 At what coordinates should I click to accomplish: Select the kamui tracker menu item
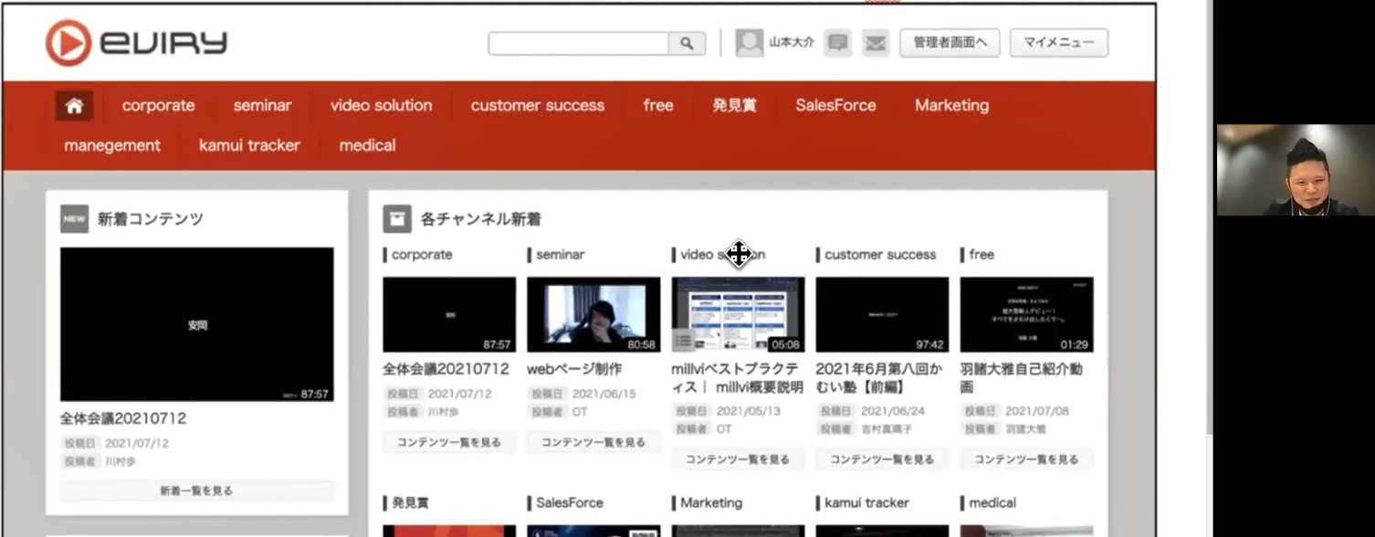249,144
